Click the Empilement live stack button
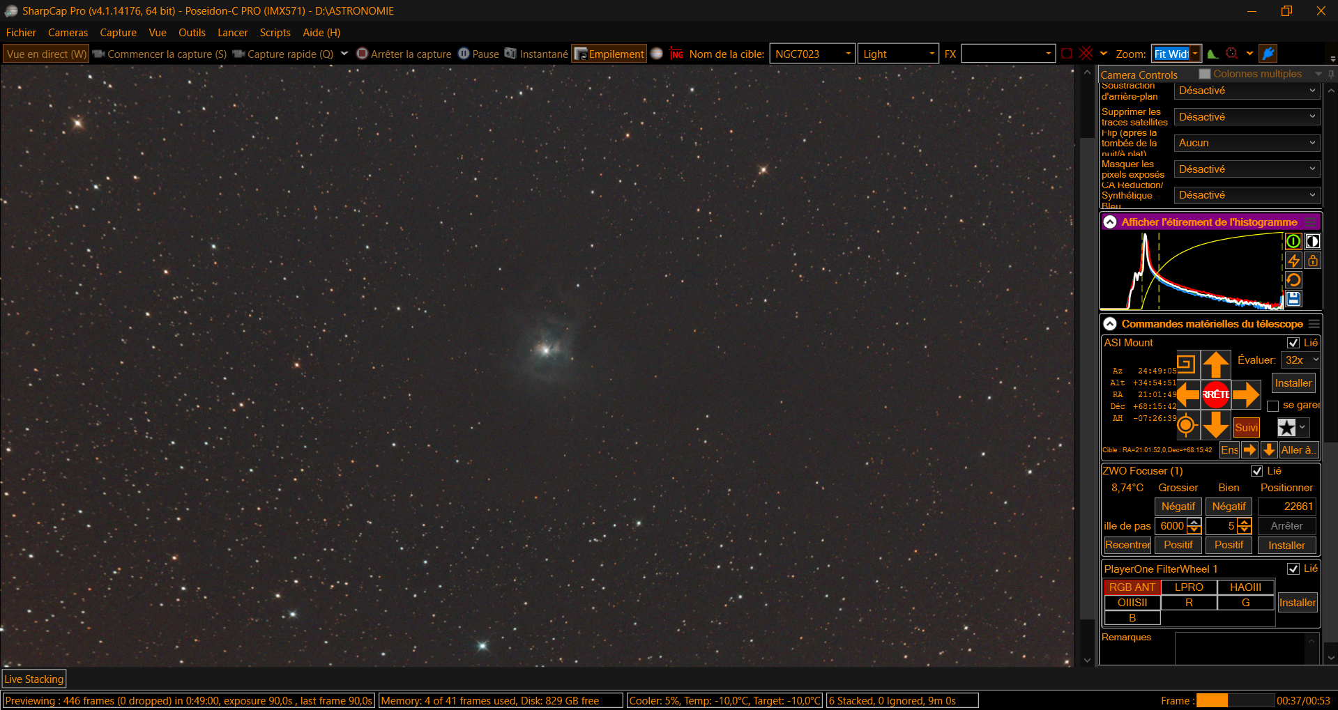The height and width of the screenshot is (710, 1338). tap(609, 54)
